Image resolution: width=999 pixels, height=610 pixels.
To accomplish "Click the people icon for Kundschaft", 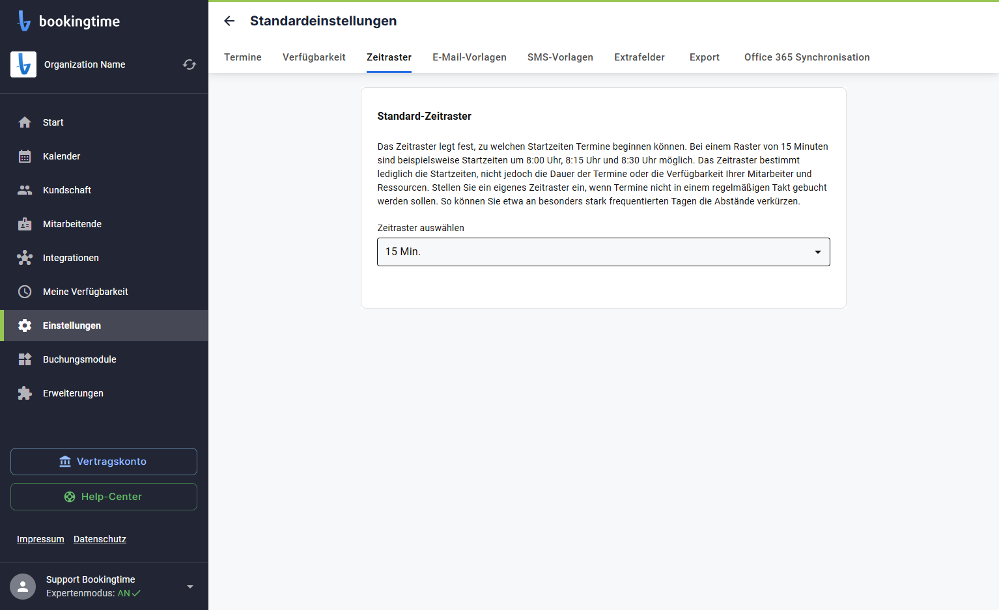I will [x=25, y=190].
